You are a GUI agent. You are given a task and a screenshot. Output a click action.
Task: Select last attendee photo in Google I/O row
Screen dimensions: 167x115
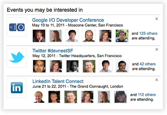(x=122, y=36)
